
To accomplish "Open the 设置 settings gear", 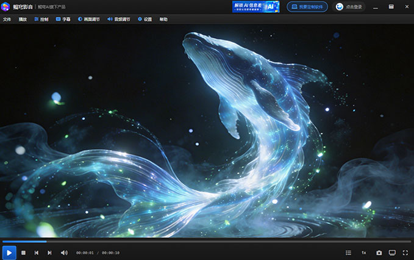I will [x=145, y=20].
